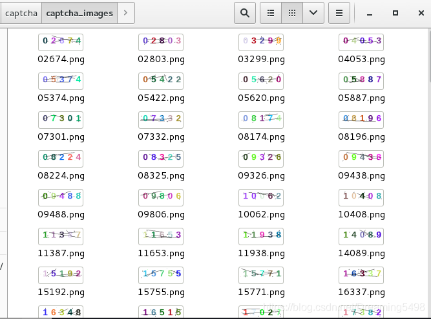This screenshot has height=319, width=431.
Task: Select the 14089.png captcha thumbnail
Action: click(361, 236)
